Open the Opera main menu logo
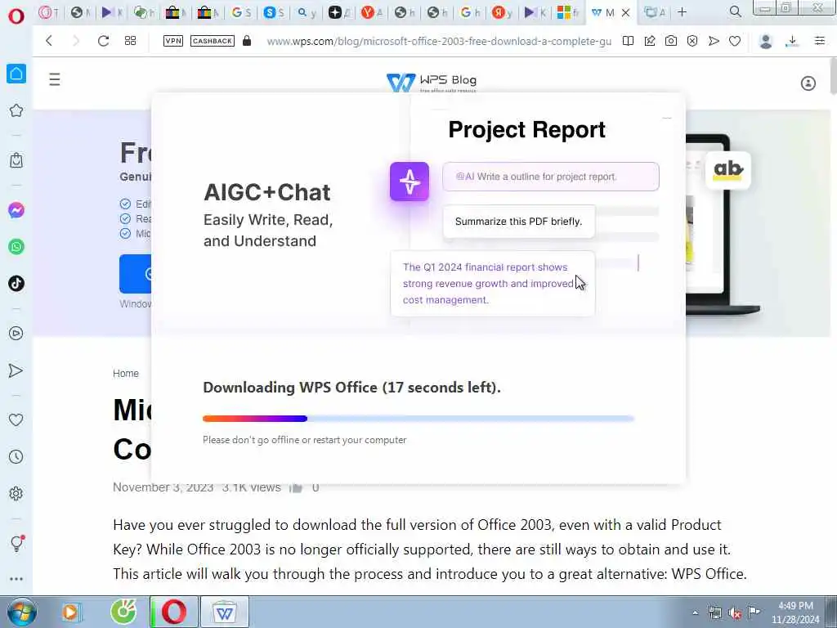 pyautogui.click(x=16, y=16)
